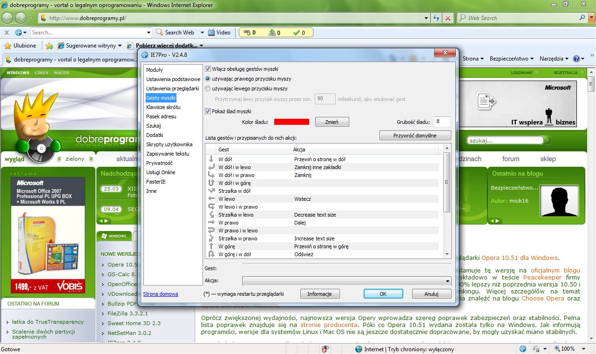
Task: Click the Back arrow in Internet Explorer
Action: pos(8,18)
